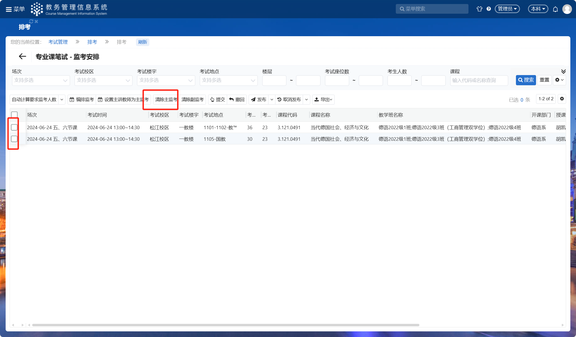Check the 1105-国教 row checkbox
Image resolution: width=576 pixels, height=337 pixels.
pyautogui.click(x=14, y=139)
